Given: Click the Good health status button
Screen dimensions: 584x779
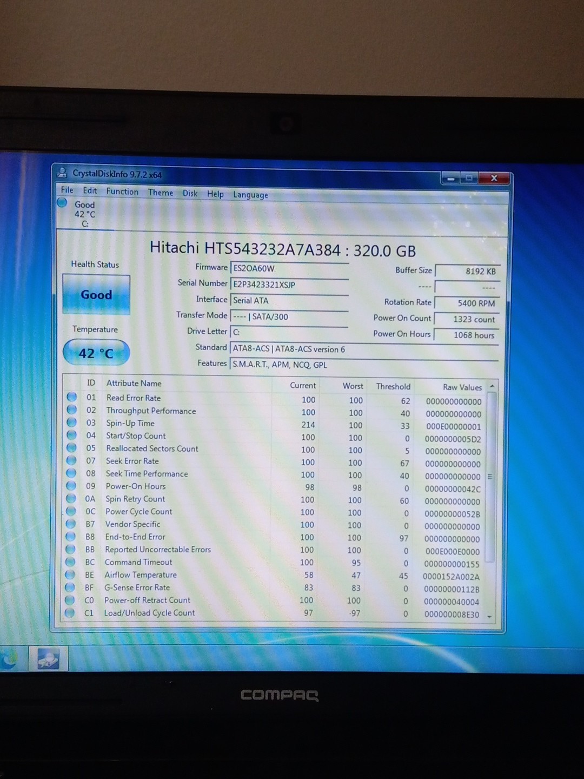Looking at the screenshot, I should pos(96,295).
